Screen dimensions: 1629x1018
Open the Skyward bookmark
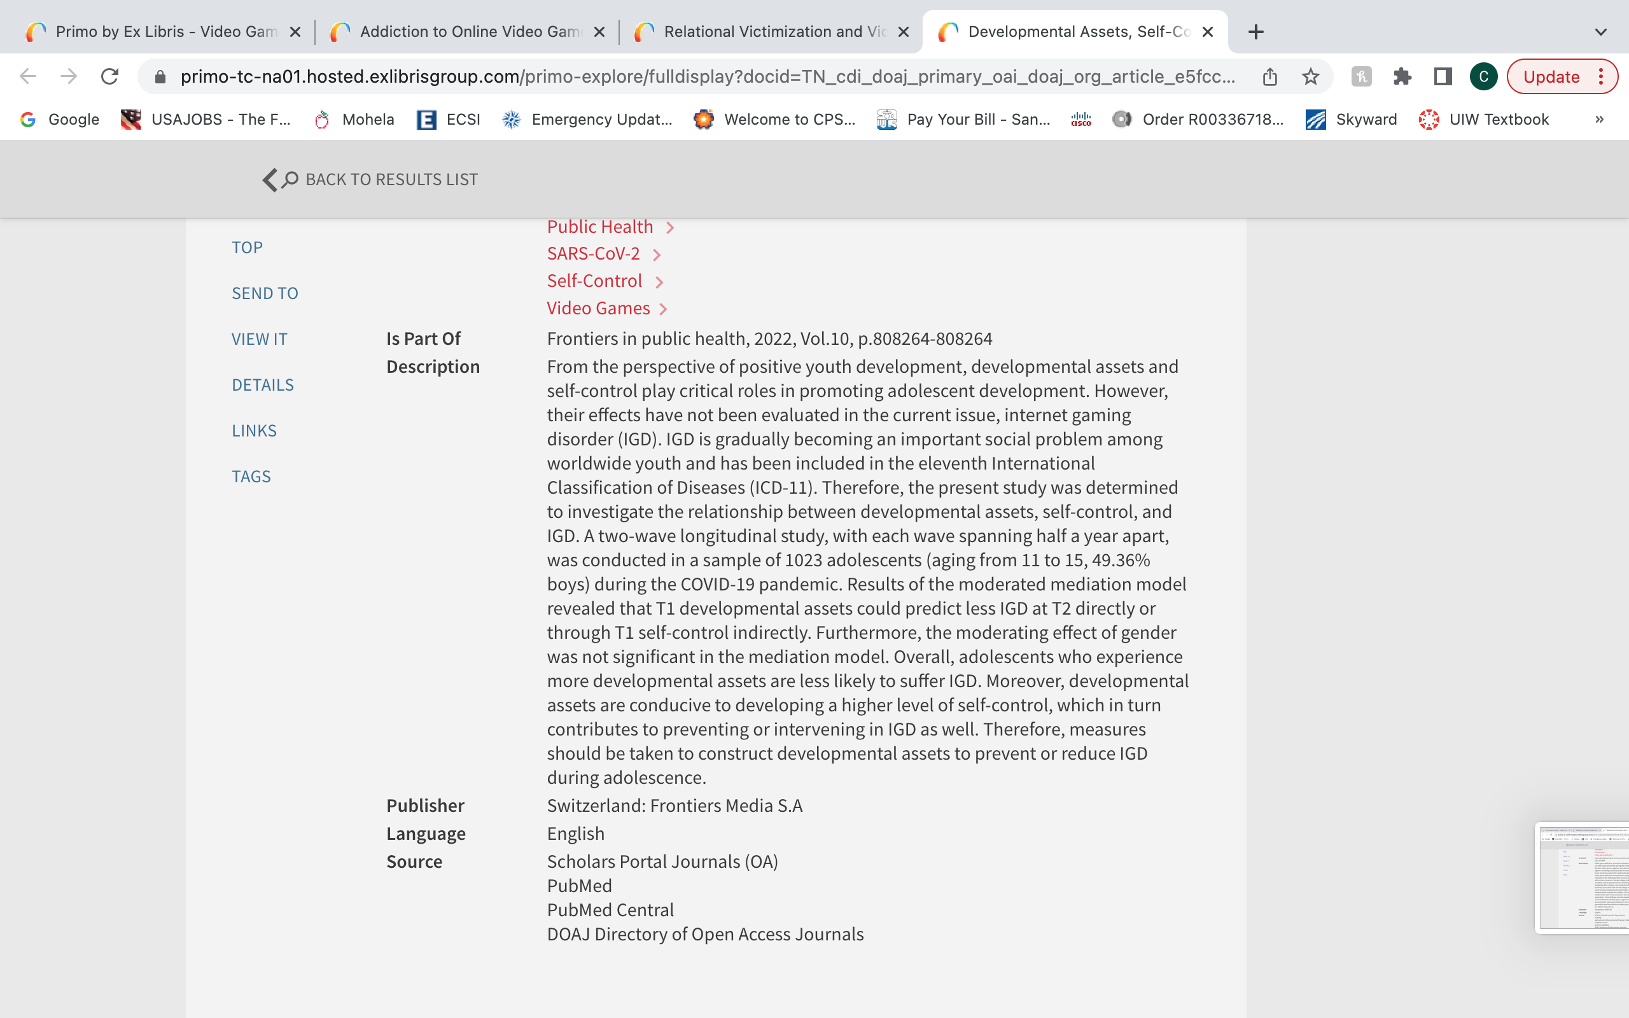point(1351,119)
